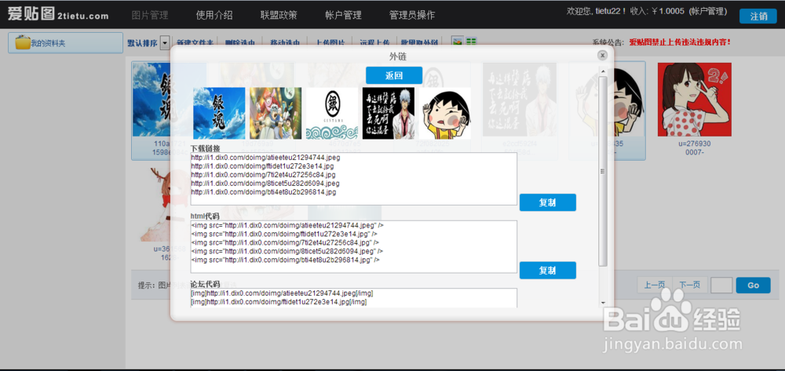Open the 帐户管理 nav item
Image resolution: width=785 pixels, height=371 pixels.
point(343,15)
